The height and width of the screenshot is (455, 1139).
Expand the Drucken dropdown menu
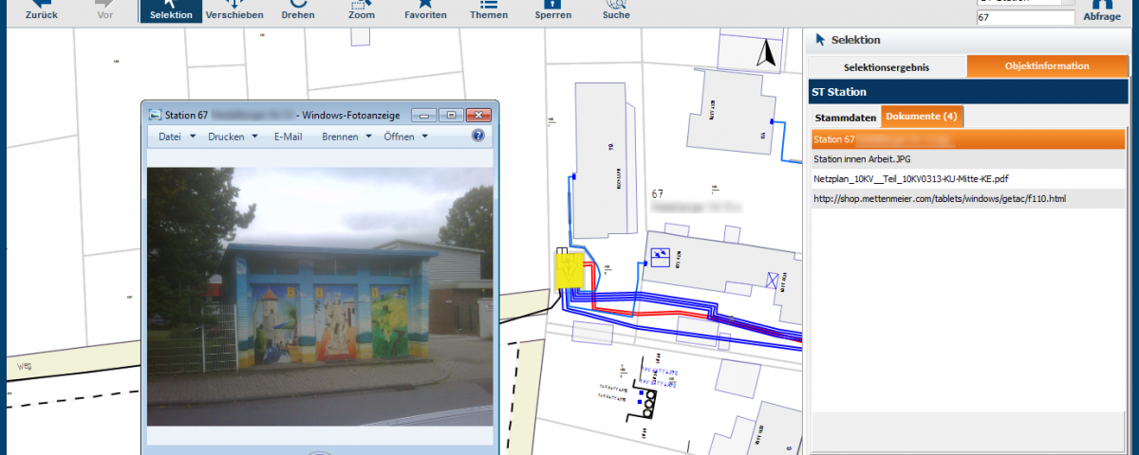233,136
